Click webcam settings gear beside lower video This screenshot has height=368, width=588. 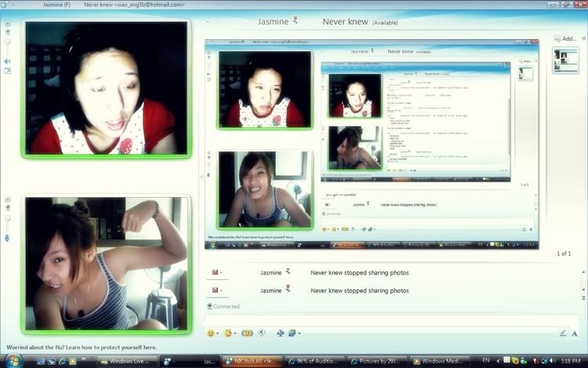(8, 208)
